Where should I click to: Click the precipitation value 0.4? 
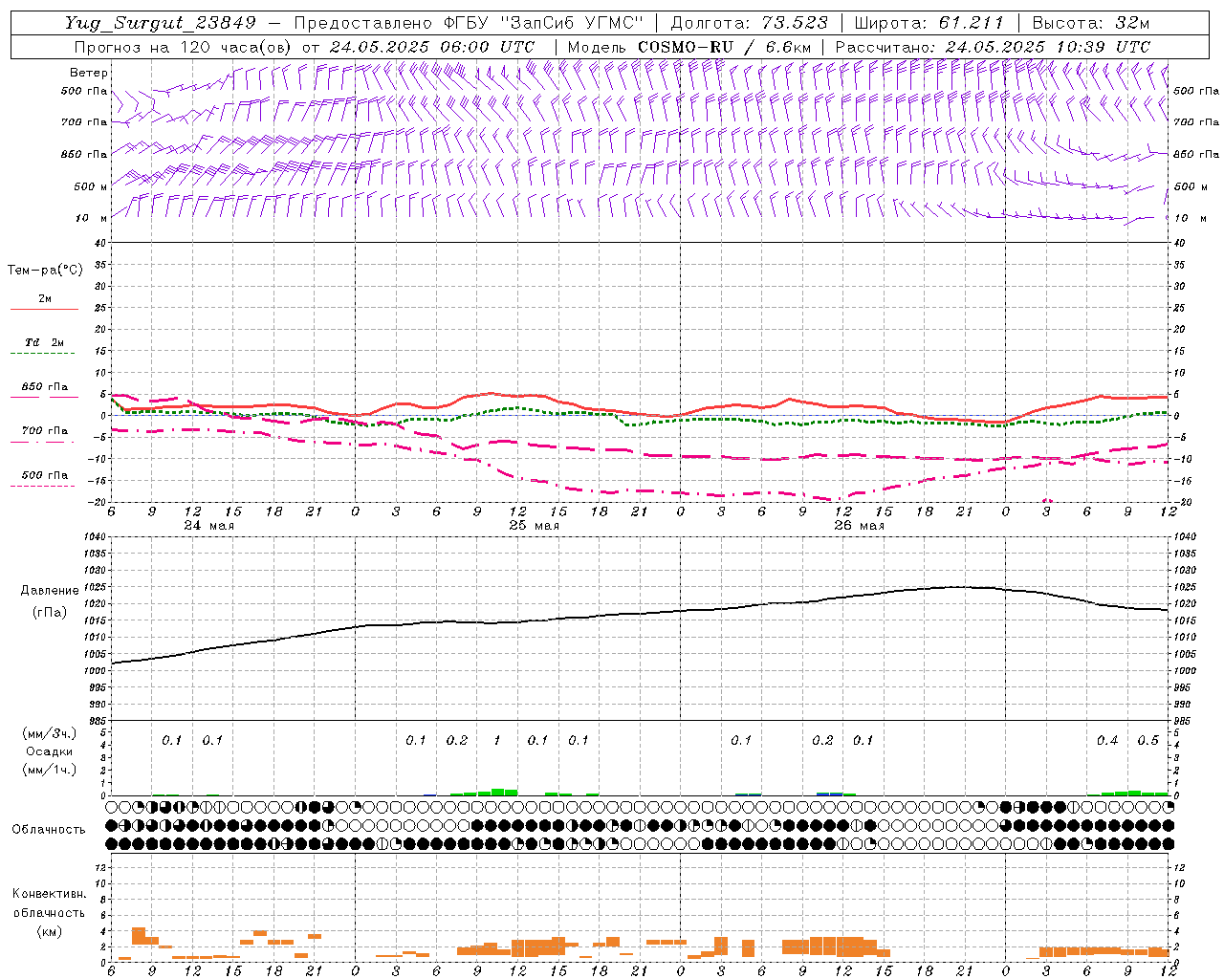[x=1107, y=741]
